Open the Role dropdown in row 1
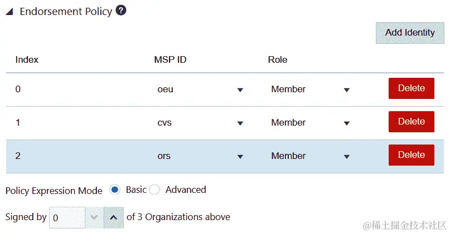 pos(310,123)
